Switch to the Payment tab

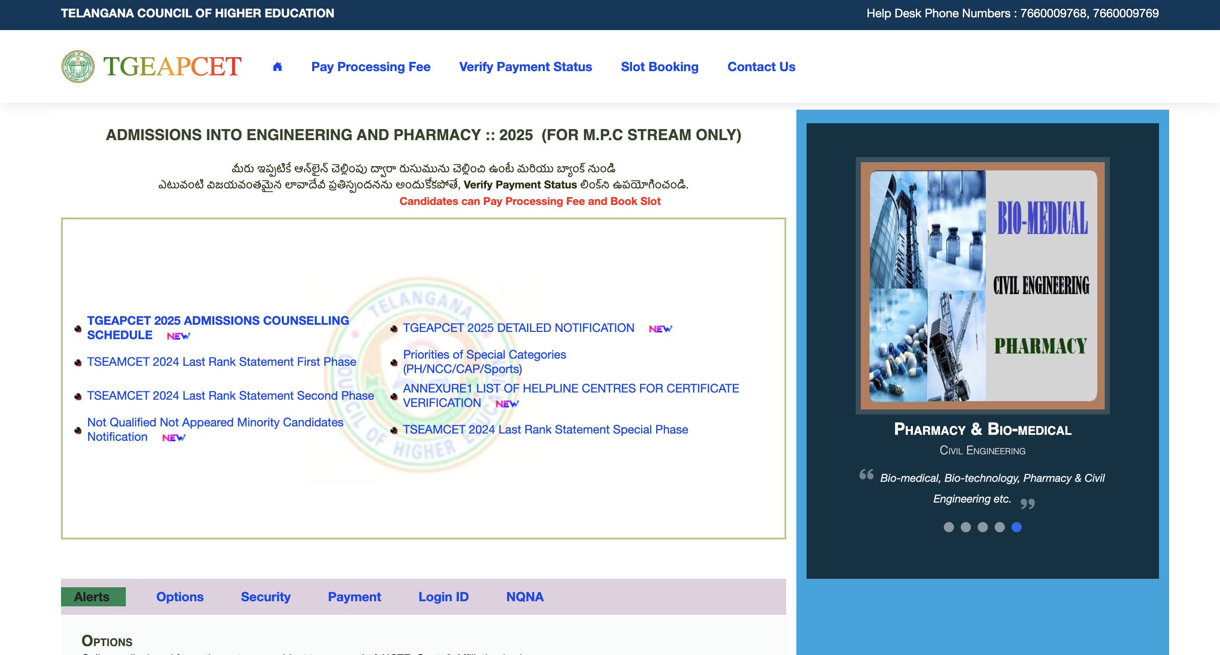tap(355, 597)
